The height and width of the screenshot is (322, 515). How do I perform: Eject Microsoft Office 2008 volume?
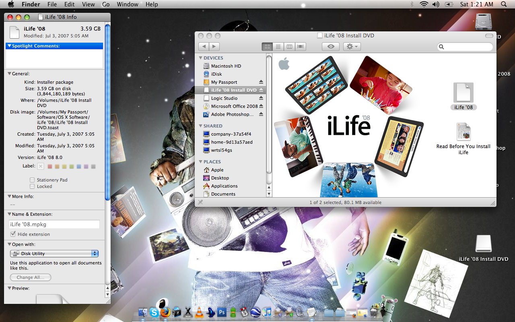pos(261,106)
